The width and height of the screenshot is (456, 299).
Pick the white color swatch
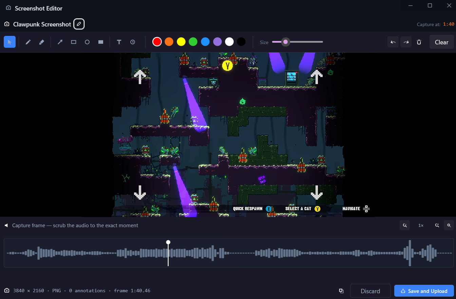229,42
